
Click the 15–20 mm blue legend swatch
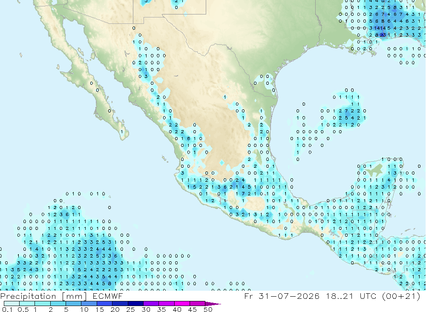105,303
